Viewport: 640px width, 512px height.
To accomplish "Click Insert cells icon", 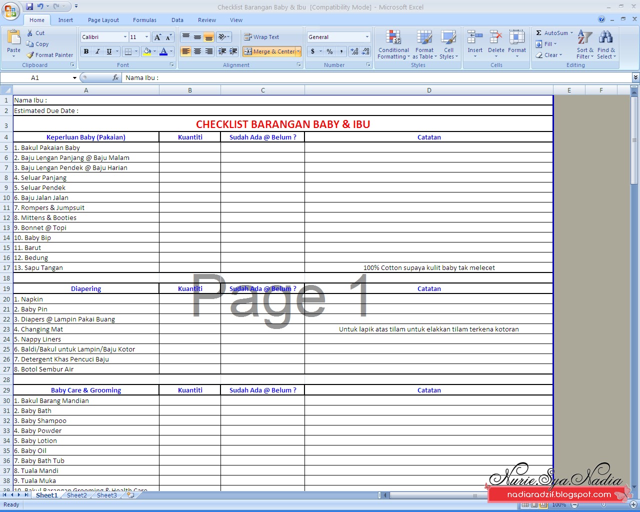I will pyautogui.click(x=475, y=37).
